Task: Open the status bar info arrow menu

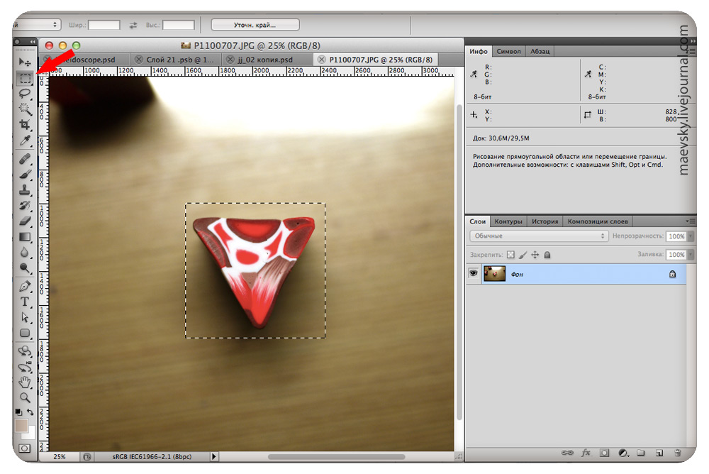Action: 214,456
